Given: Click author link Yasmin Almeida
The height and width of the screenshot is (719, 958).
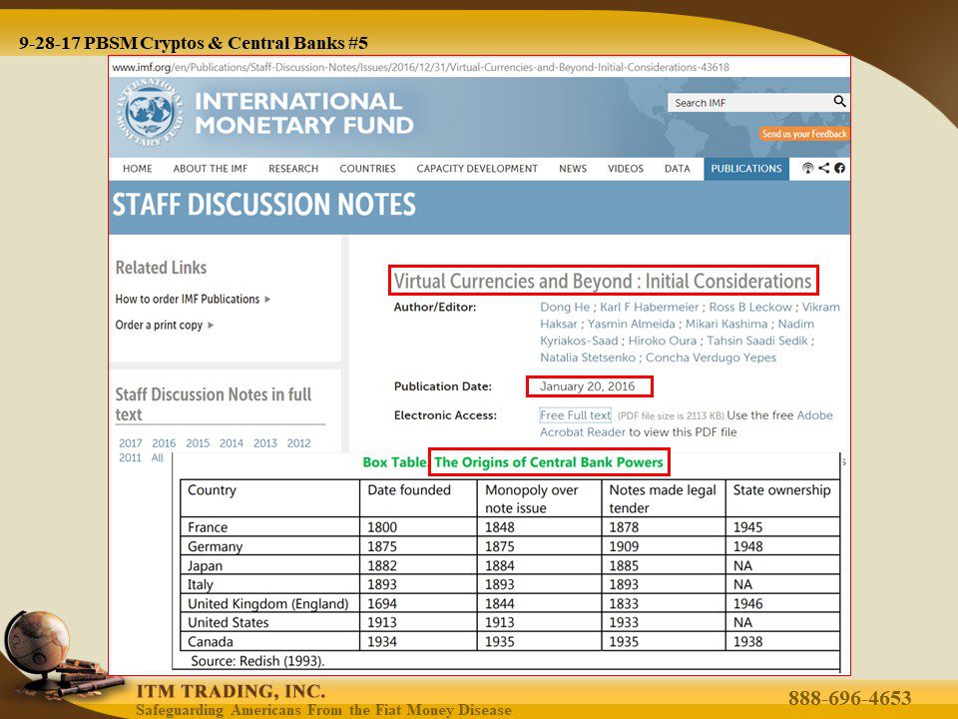Looking at the screenshot, I should 631,324.
